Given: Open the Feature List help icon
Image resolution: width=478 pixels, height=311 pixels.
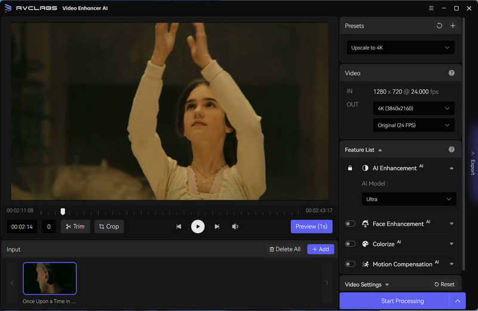Looking at the screenshot, I should tap(452, 149).
